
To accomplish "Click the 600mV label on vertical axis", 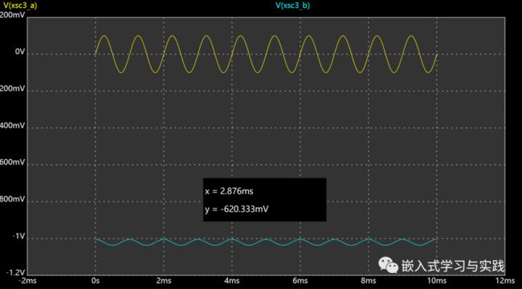I will point(13,162).
